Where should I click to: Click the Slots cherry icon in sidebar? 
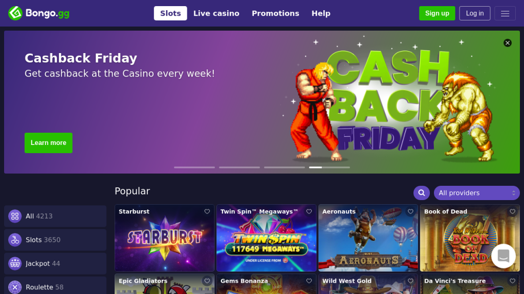(x=15, y=240)
